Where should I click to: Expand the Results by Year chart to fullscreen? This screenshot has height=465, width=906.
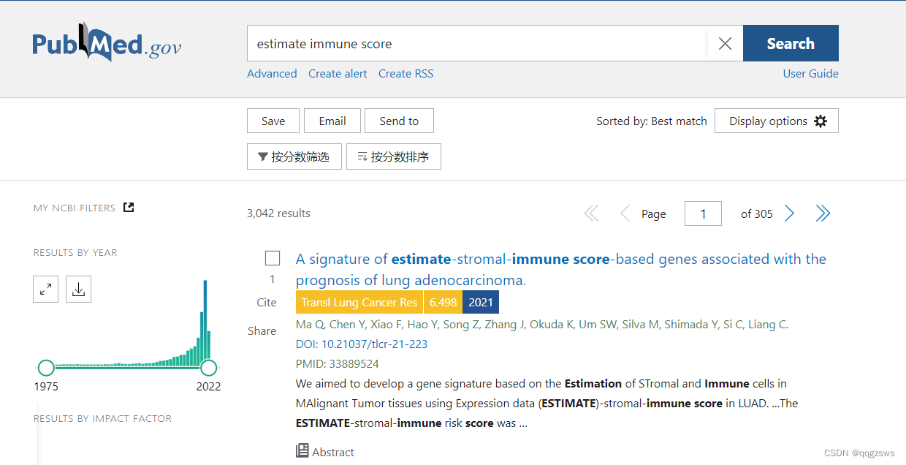[45, 289]
